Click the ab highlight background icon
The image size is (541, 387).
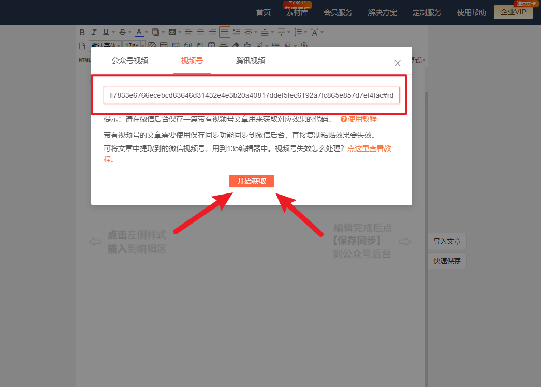coord(172,32)
